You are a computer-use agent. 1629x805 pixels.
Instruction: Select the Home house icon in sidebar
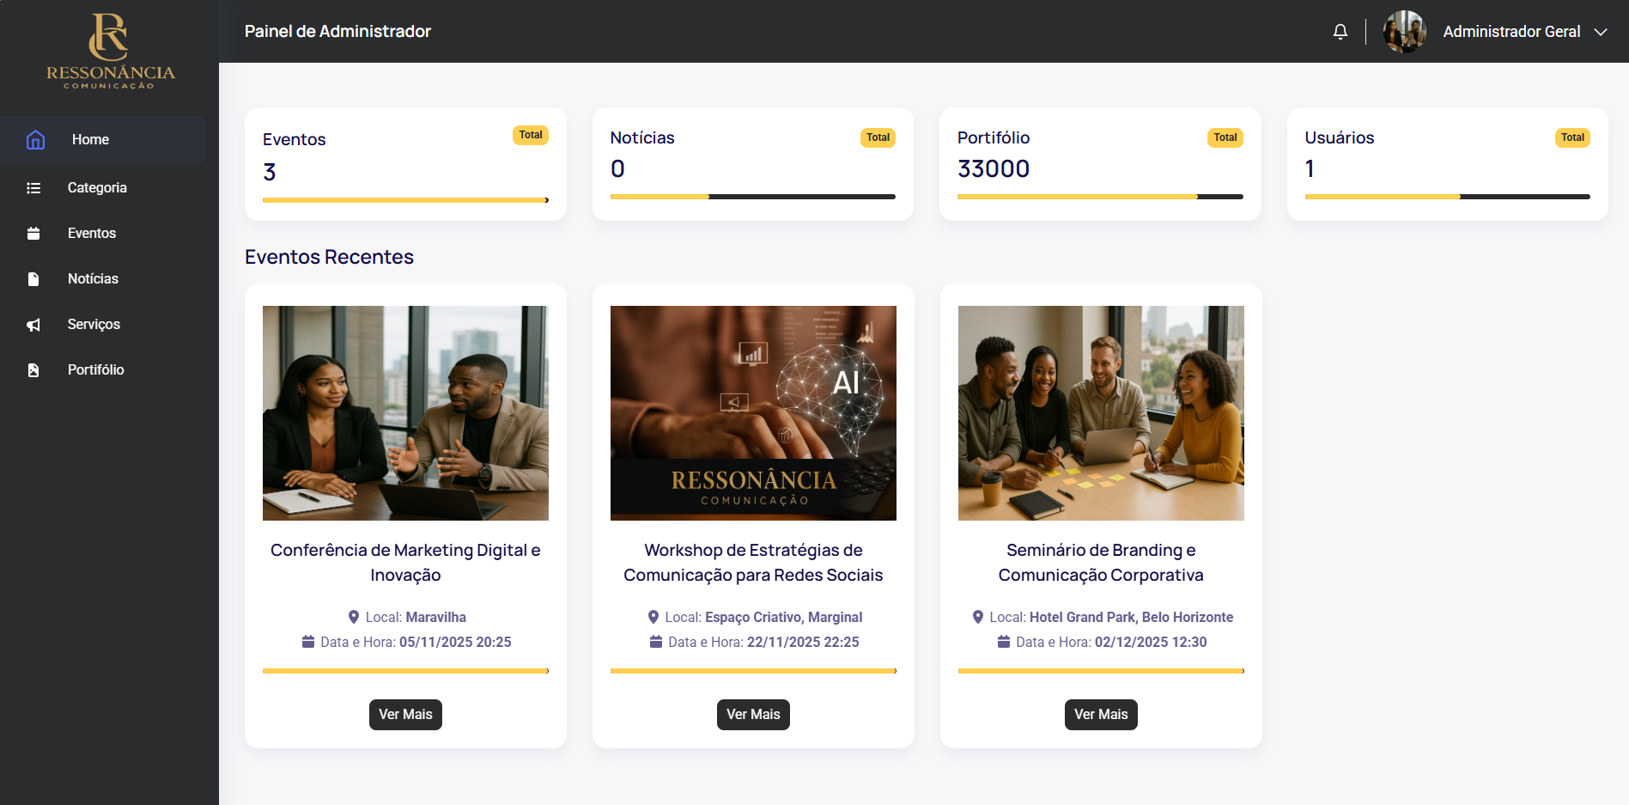[x=35, y=139]
